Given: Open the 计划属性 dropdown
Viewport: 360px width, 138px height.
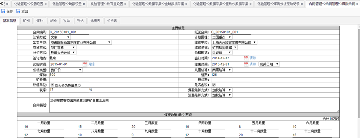Looking at the screenshot, I should 222,37.
